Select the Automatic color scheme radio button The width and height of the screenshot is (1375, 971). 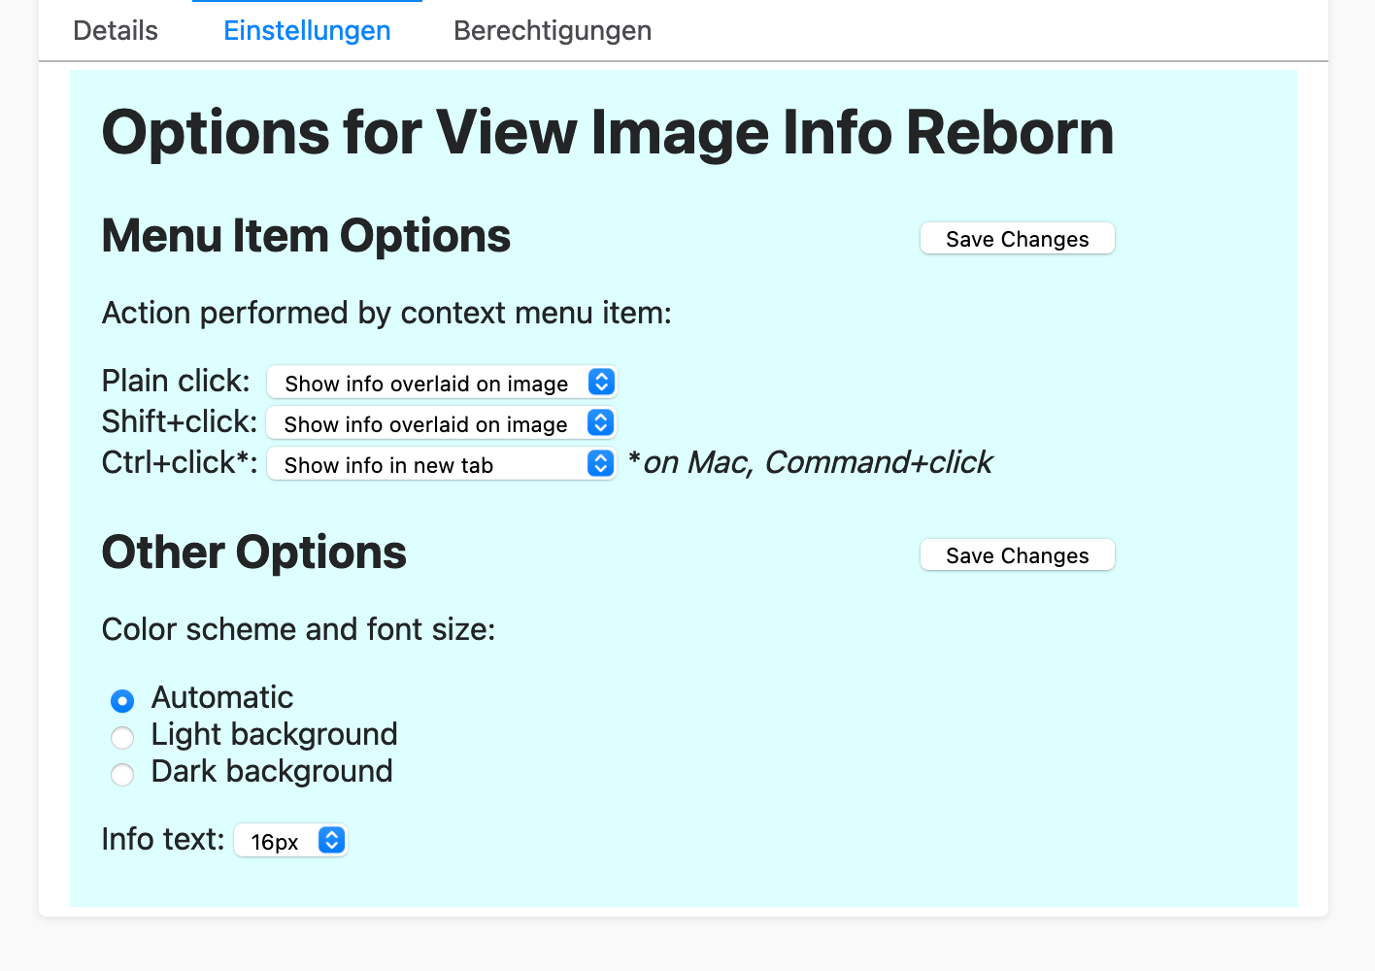(x=122, y=700)
